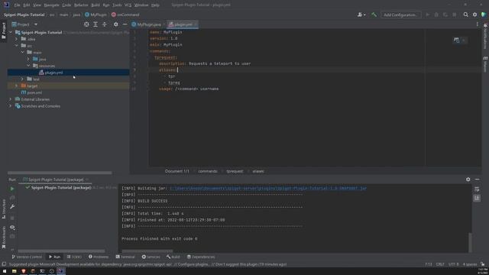Screen dimensions: 489x275
Task: Collapse the Spigot-Plugin-Tutorial root node
Action: (11, 32)
